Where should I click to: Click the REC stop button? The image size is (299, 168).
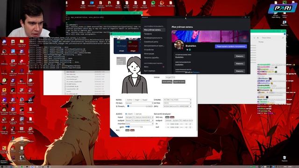[x=132, y=130]
